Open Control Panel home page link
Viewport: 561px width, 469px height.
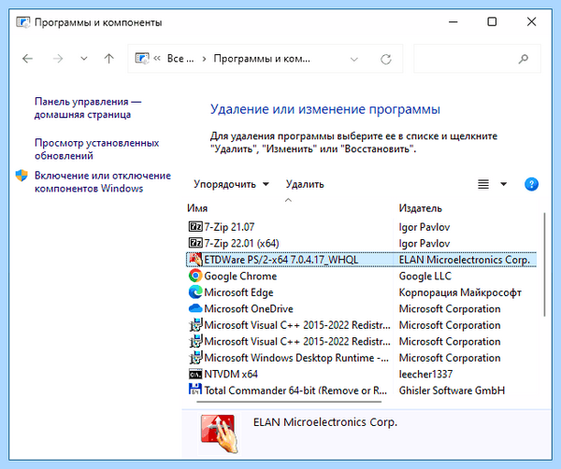(x=88, y=108)
